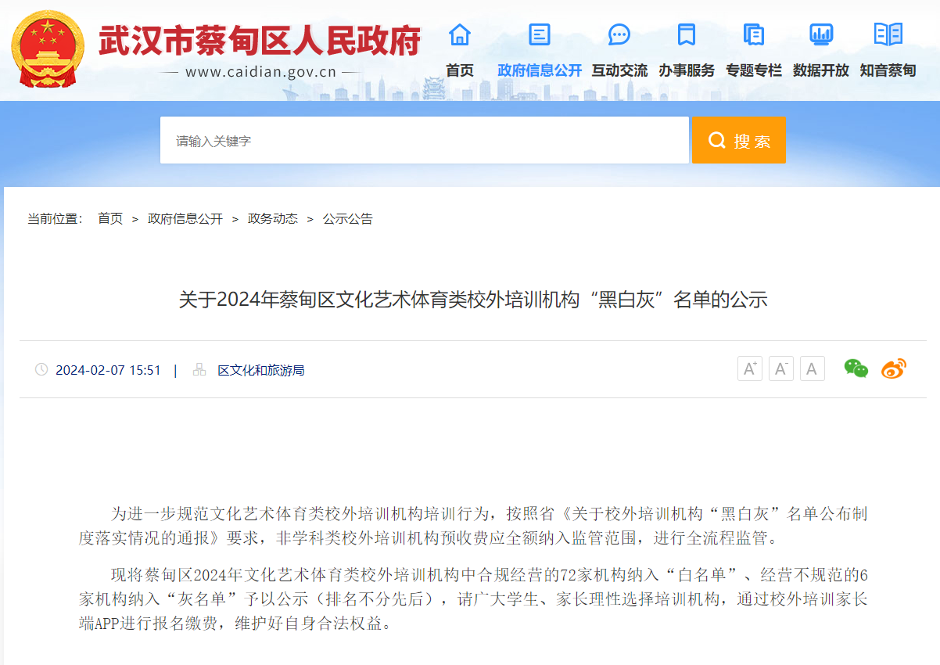The height and width of the screenshot is (665, 940).
Task: Click the date 2024-02-07 15:51
Action: [x=108, y=370]
